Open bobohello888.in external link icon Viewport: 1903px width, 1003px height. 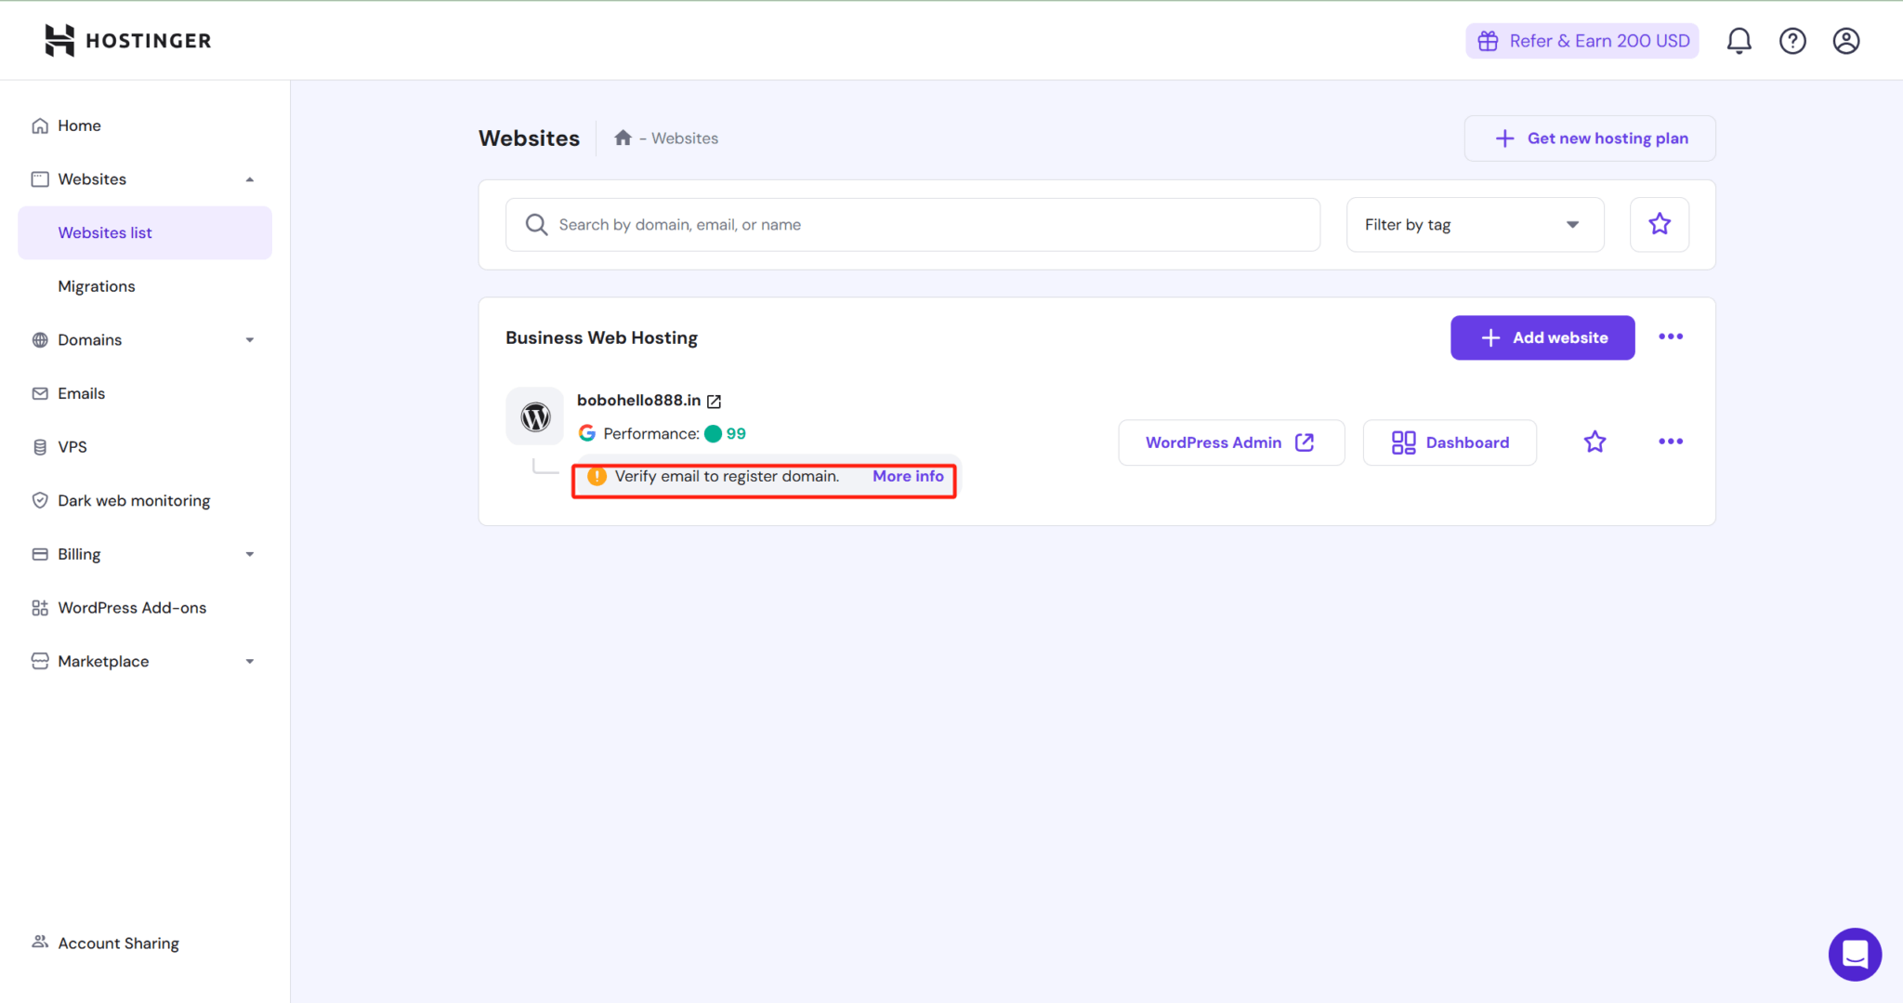[x=714, y=402]
